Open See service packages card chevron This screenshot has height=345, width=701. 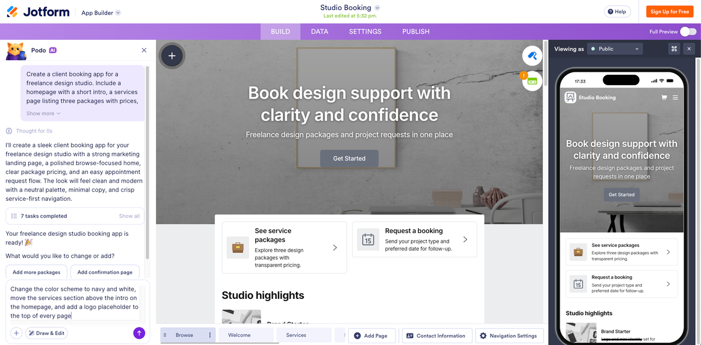click(x=335, y=248)
